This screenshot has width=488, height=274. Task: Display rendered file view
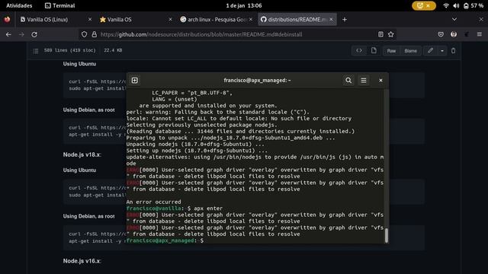coord(374,51)
